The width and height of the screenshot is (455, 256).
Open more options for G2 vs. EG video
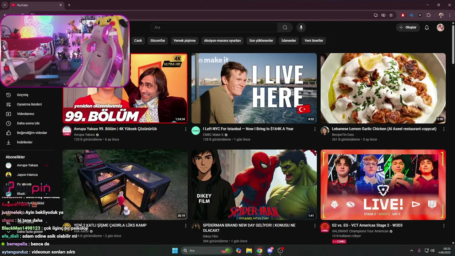tap(444, 225)
